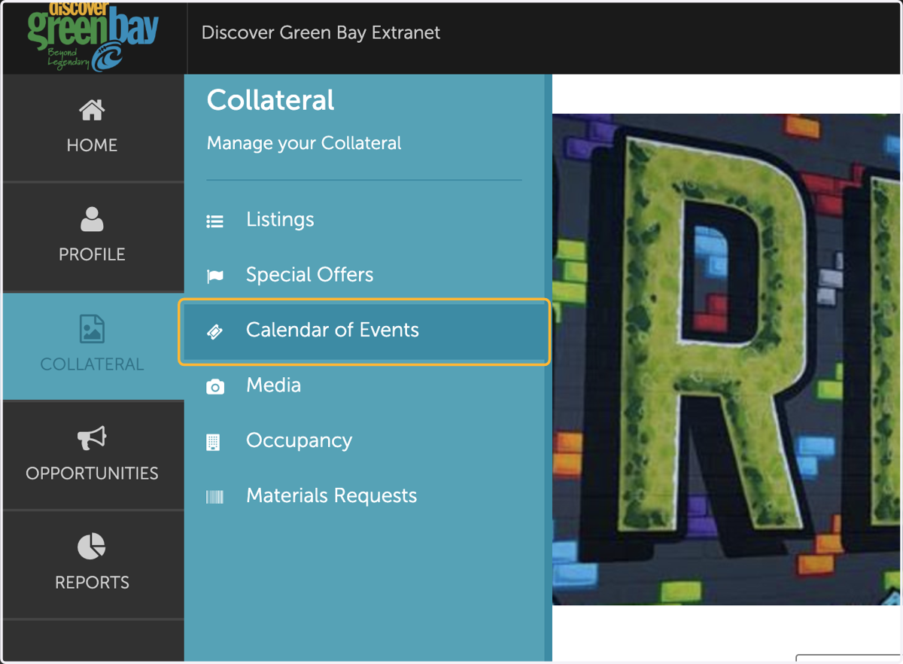Image resolution: width=903 pixels, height=664 pixels.
Task: Click the Media camera icon
Action: [215, 387]
